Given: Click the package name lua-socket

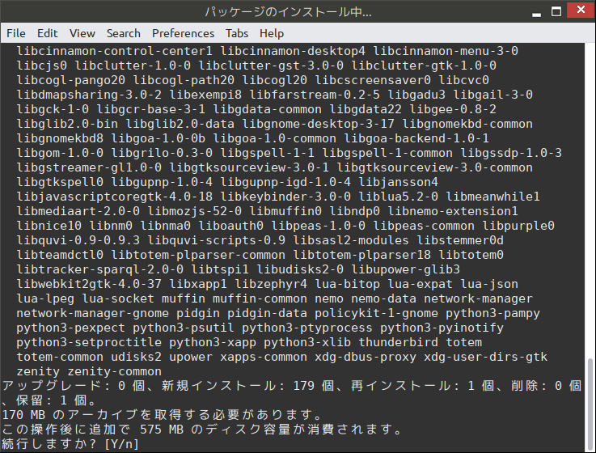Looking at the screenshot, I should (x=118, y=298).
